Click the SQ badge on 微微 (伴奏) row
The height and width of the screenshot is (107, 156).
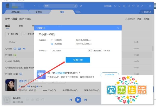coord(21,74)
